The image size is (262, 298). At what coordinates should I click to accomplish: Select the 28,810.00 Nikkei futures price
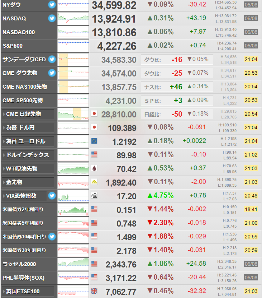click(x=119, y=115)
